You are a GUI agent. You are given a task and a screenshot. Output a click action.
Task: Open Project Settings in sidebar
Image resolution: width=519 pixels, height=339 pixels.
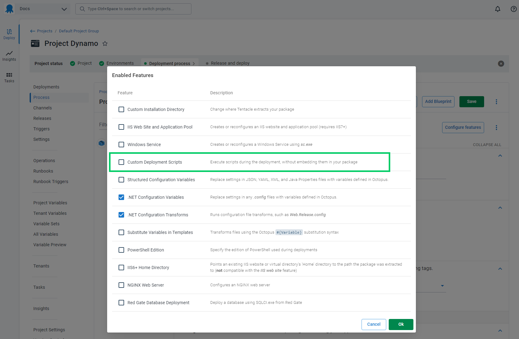(49, 330)
